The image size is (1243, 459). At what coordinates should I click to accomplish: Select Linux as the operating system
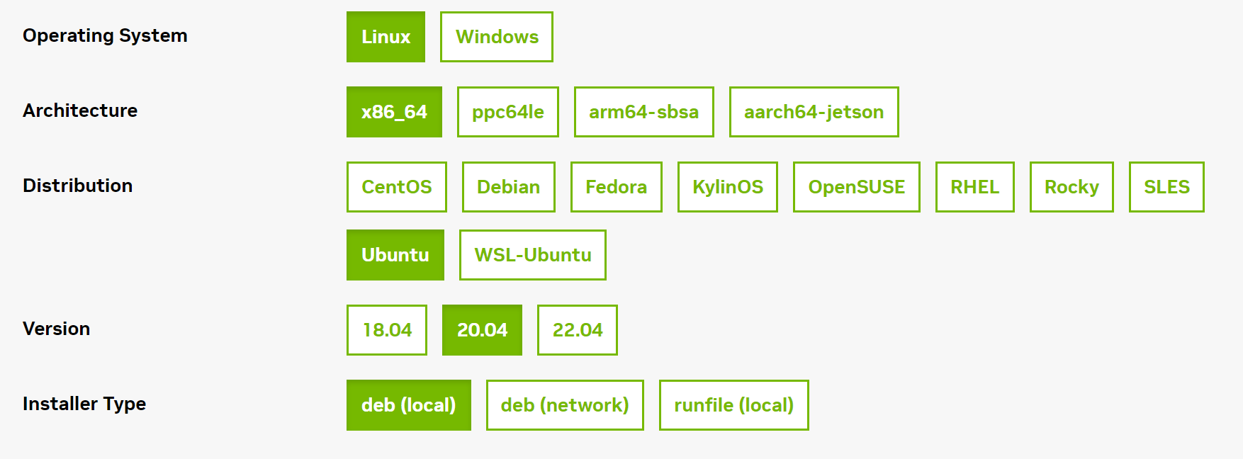[x=386, y=37]
